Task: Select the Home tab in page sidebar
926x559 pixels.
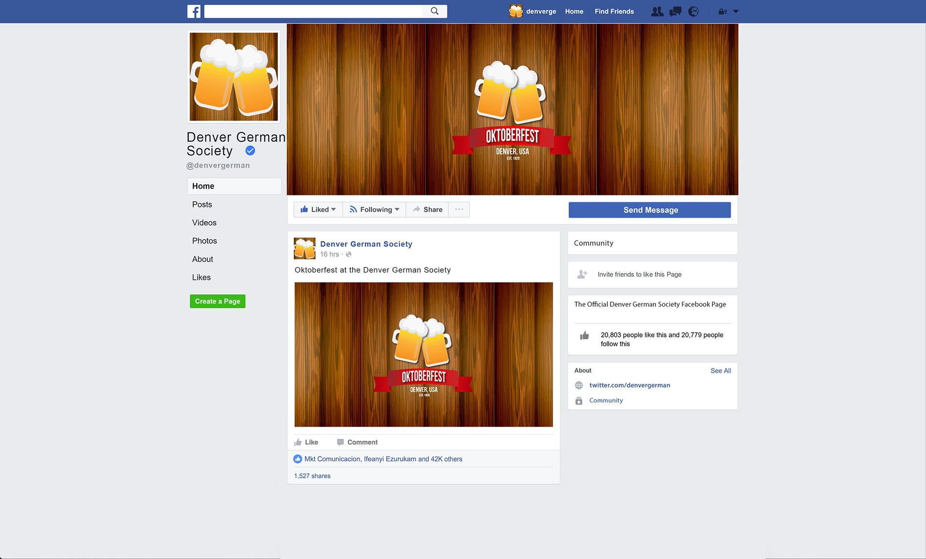Action: click(x=234, y=186)
